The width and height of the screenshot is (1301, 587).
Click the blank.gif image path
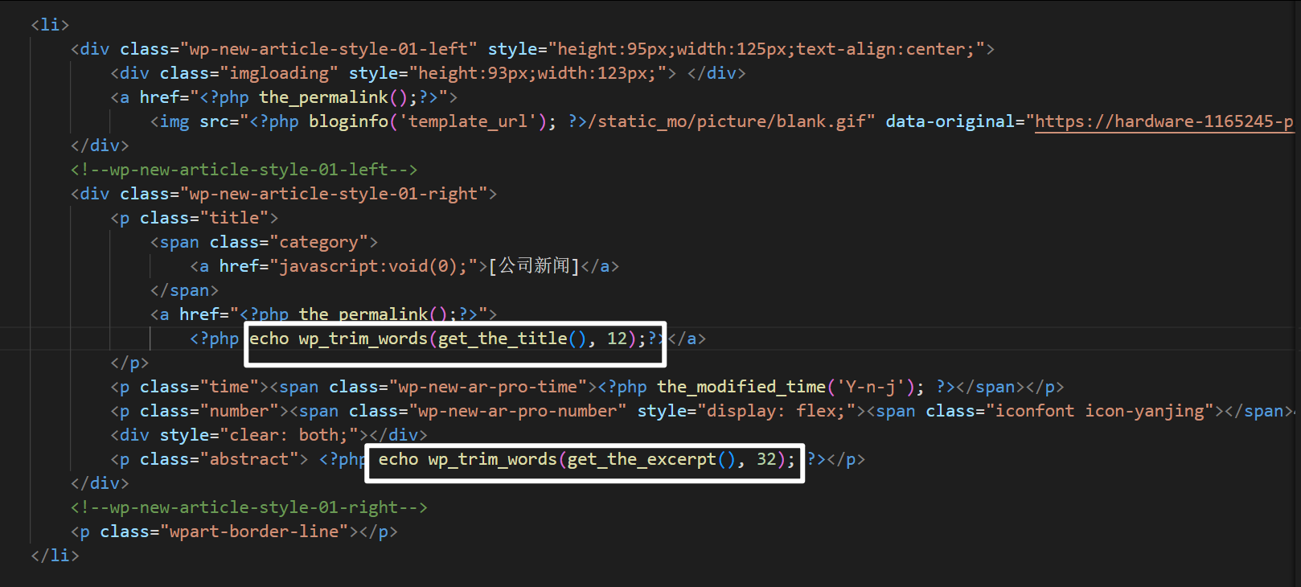pos(732,121)
